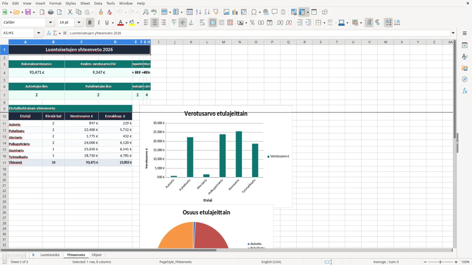This screenshot has width=472, height=265.
Task: Add a decimal place
Action: 280,23
